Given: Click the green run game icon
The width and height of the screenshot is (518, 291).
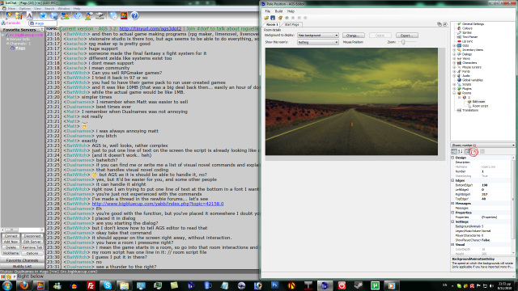Looking at the screenshot, I should click(x=287, y=18).
